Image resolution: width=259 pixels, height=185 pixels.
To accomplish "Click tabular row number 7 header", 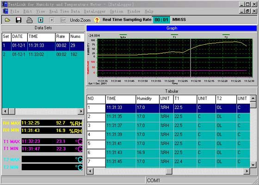I will click(96, 162).
